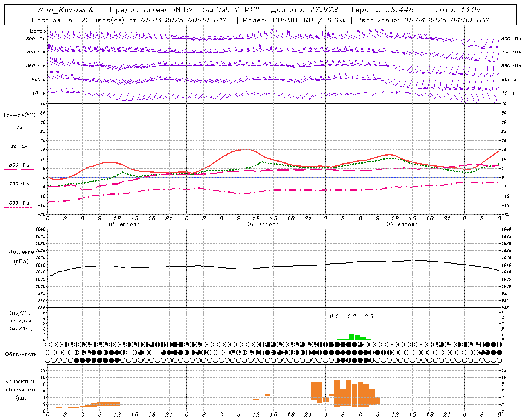Select the '05 апреля' date label

[124, 225]
